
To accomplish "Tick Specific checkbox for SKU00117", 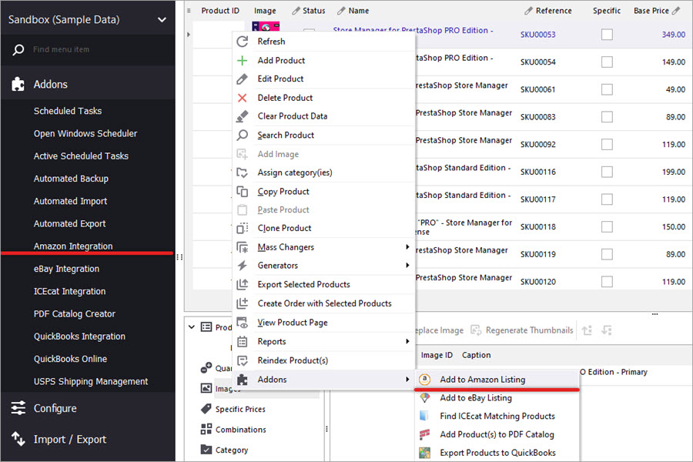I will 607,199.
